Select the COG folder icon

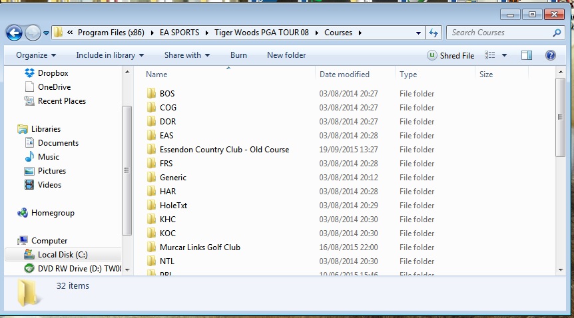[151, 107]
